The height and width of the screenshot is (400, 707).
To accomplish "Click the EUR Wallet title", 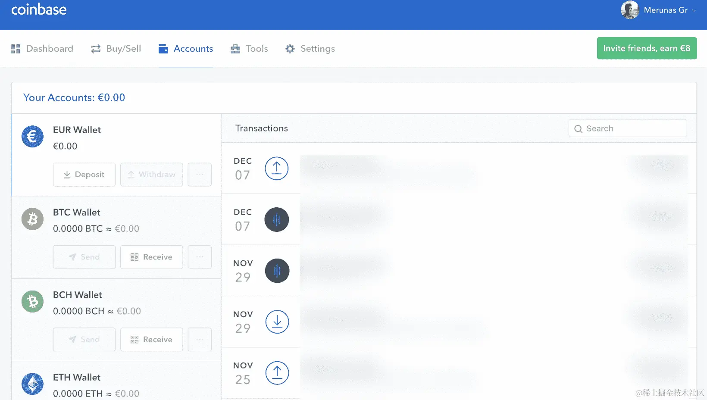I will (77, 130).
